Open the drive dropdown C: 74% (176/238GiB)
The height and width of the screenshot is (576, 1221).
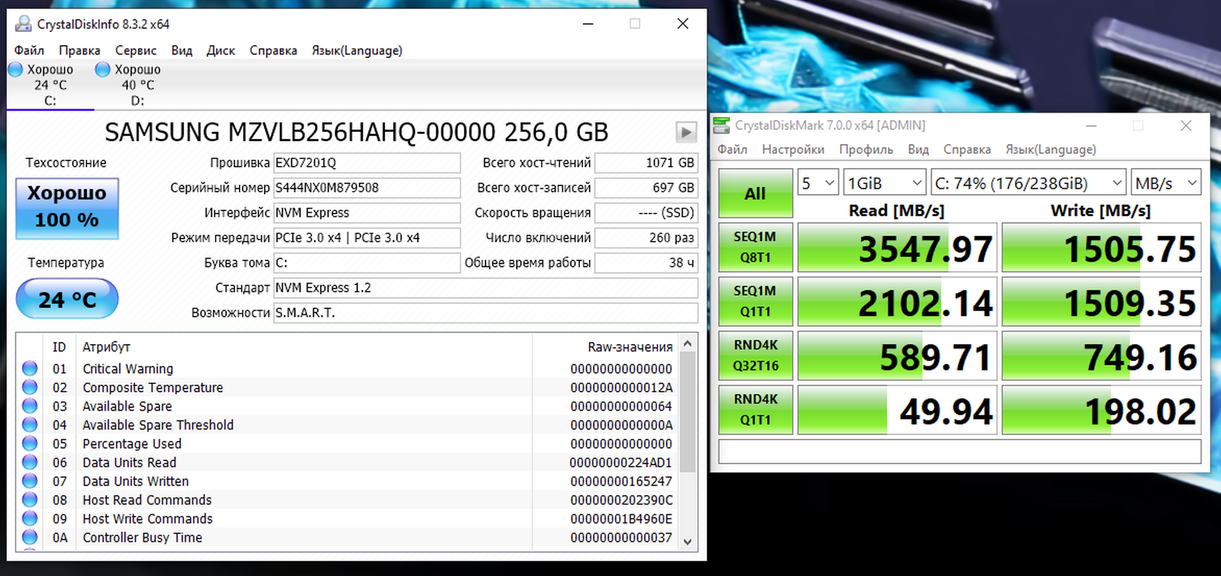[x=1028, y=183]
